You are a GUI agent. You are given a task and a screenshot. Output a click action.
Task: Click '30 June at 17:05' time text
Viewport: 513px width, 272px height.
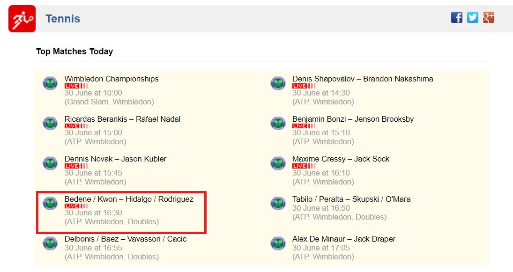point(321,248)
